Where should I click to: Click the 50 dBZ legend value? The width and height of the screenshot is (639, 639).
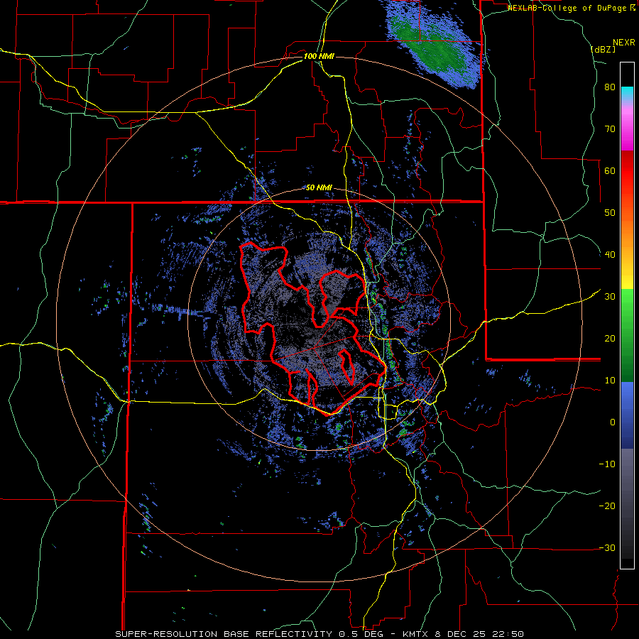click(610, 213)
